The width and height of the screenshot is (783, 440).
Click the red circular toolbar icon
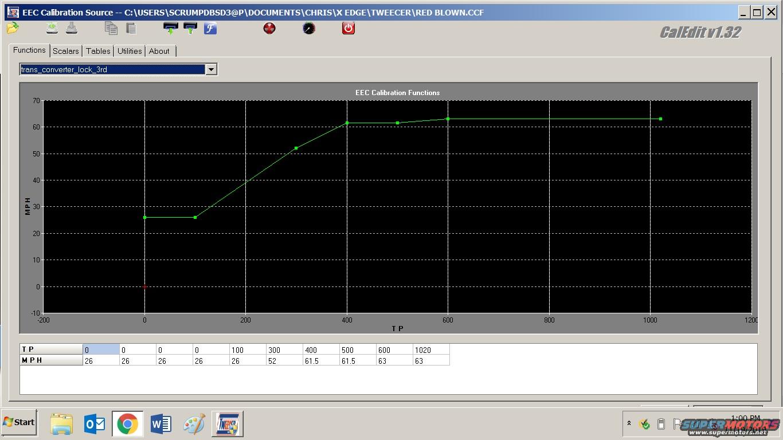click(x=269, y=28)
